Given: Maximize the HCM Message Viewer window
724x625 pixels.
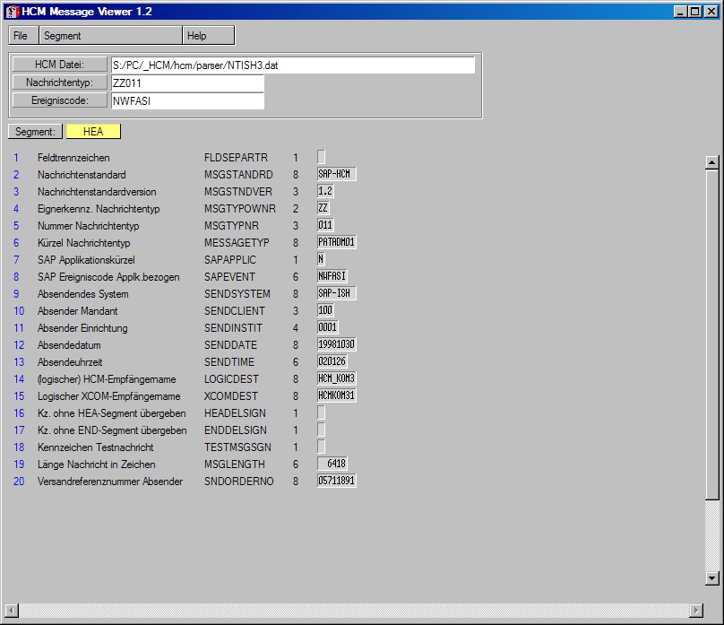Looking at the screenshot, I should click(x=695, y=12).
